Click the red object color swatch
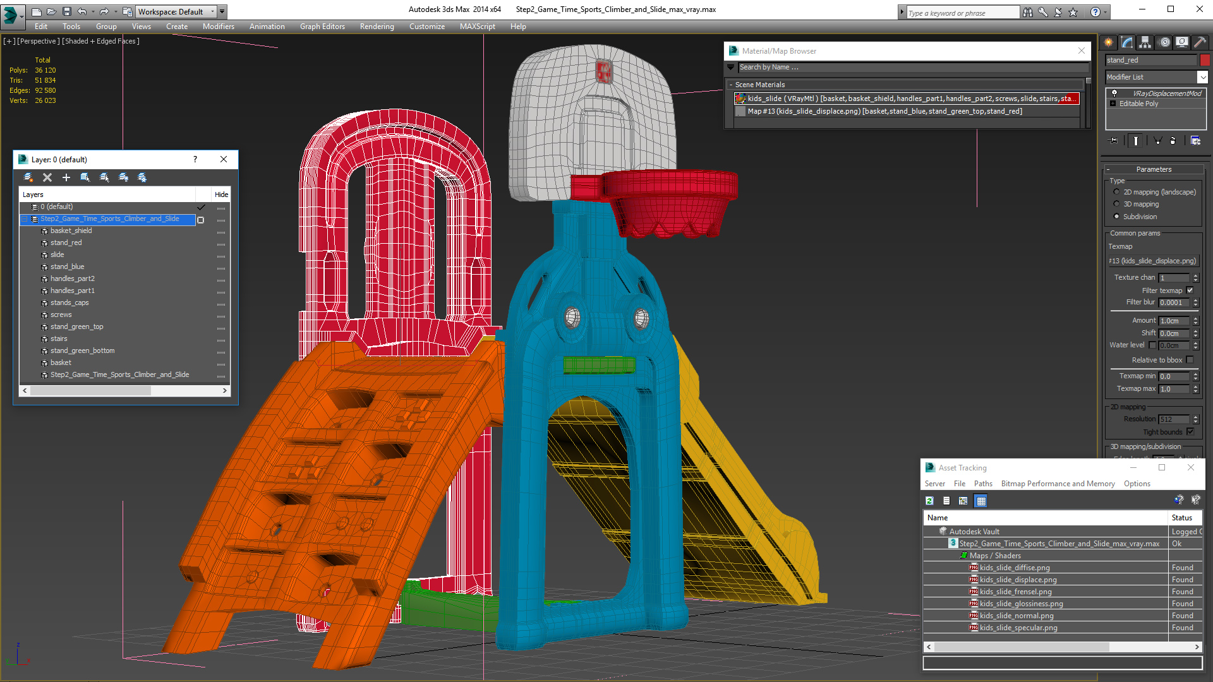The width and height of the screenshot is (1213, 682). (1205, 60)
